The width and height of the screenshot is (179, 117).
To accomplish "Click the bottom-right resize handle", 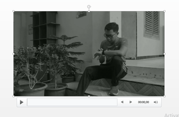I will pyautogui.click(x=165, y=96).
